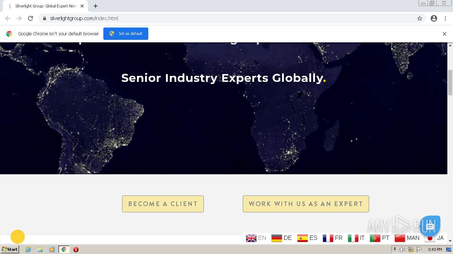
Task: Click the Chrome taskbar icon
Action: pyautogui.click(x=64, y=249)
